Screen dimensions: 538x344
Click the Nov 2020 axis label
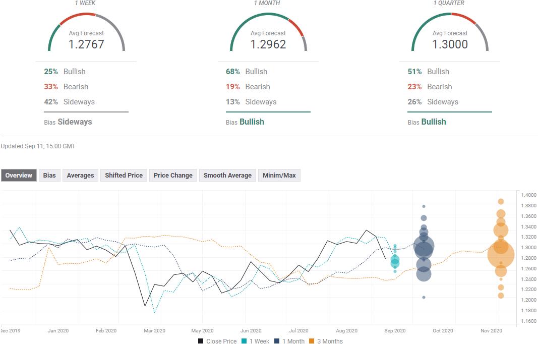tap(491, 330)
